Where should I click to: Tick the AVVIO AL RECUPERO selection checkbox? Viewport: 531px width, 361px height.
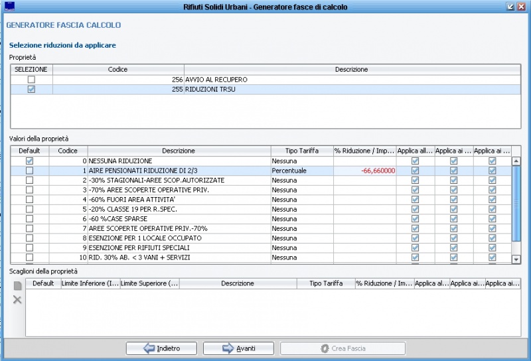tap(31, 80)
